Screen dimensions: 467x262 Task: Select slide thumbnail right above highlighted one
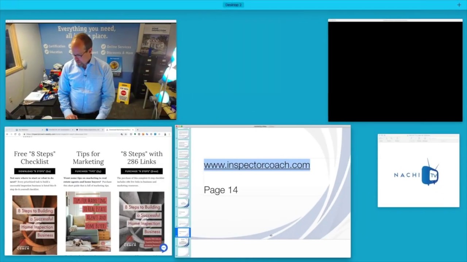(x=184, y=222)
